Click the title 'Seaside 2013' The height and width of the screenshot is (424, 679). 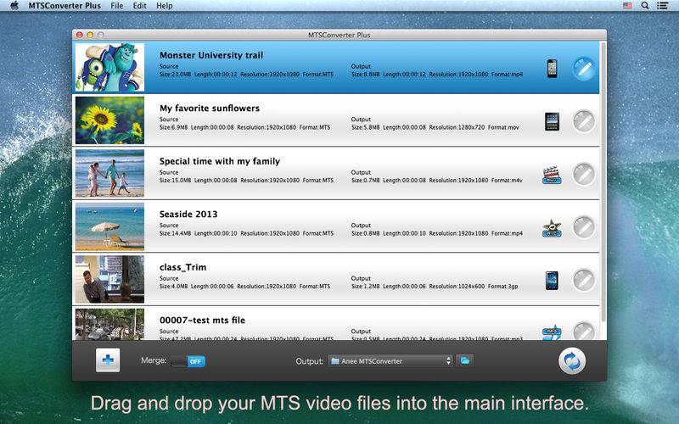[188, 215]
